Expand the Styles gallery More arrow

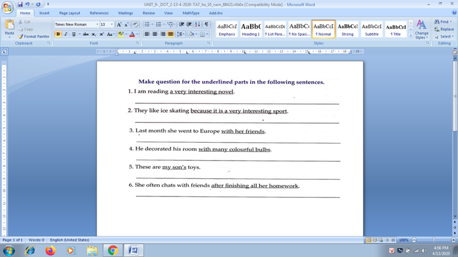[411, 36]
